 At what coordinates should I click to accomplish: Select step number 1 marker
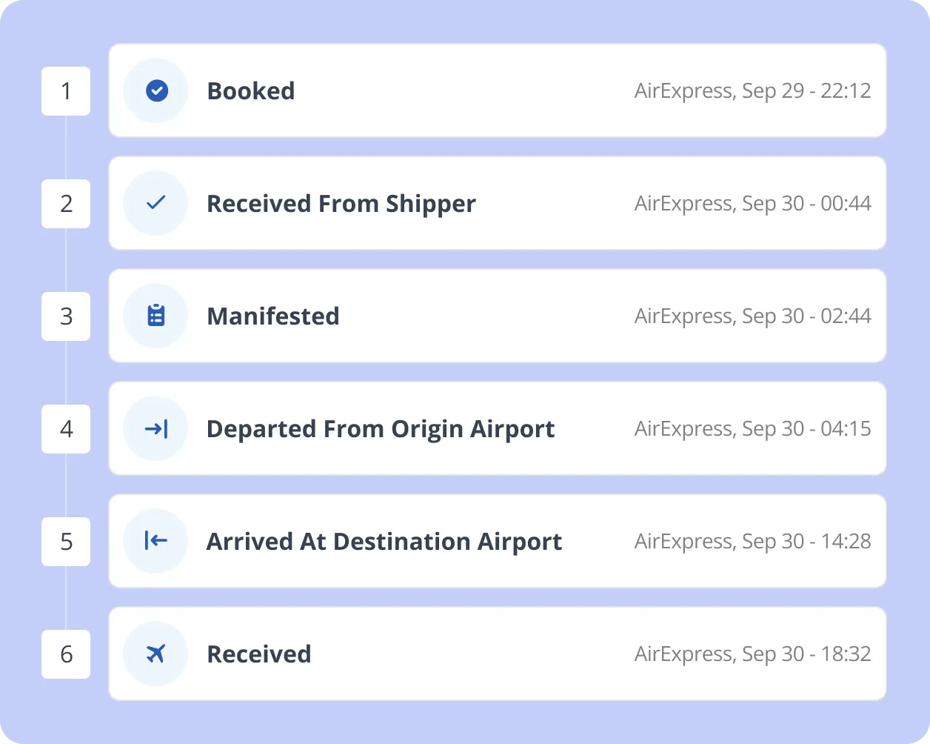(x=66, y=91)
